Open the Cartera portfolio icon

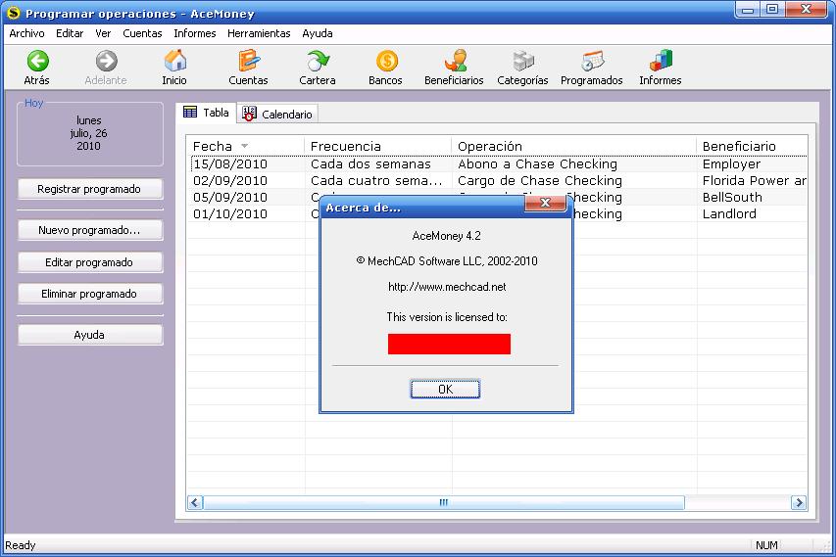click(318, 61)
